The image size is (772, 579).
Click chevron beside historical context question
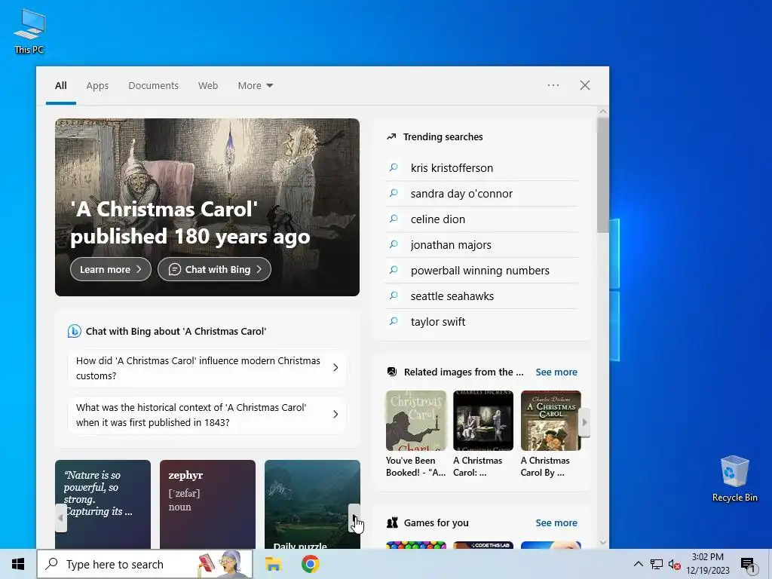(335, 415)
